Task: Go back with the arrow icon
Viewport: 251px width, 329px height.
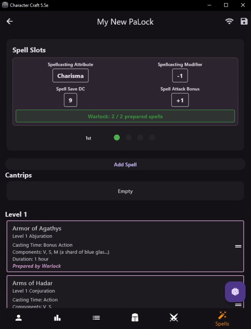Action: [x=9, y=22]
